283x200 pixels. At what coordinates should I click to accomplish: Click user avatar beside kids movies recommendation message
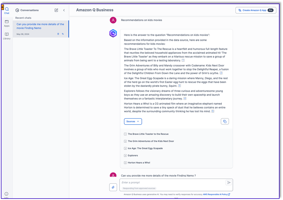(113, 20)
